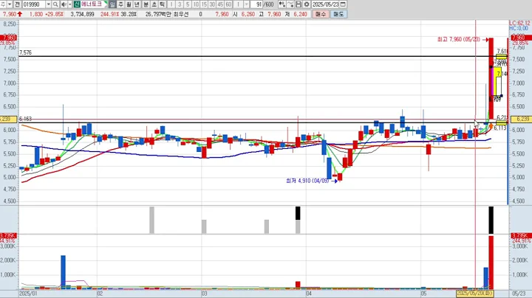Open the speaker options dropdown arrow

tap(70, 4)
